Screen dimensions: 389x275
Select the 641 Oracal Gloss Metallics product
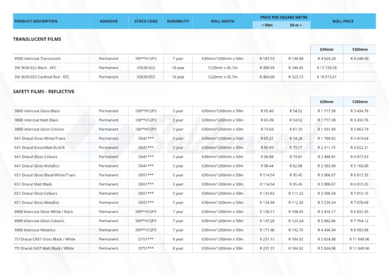pos(36,165)
